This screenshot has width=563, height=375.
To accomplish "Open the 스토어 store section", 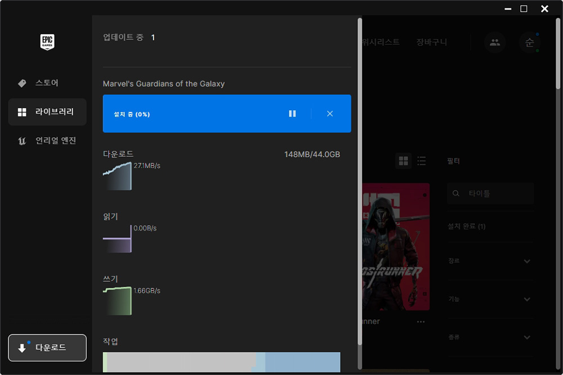I will tap(47, 83).
